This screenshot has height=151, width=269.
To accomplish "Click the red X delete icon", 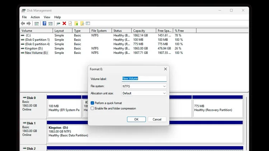I will [64, 24].
